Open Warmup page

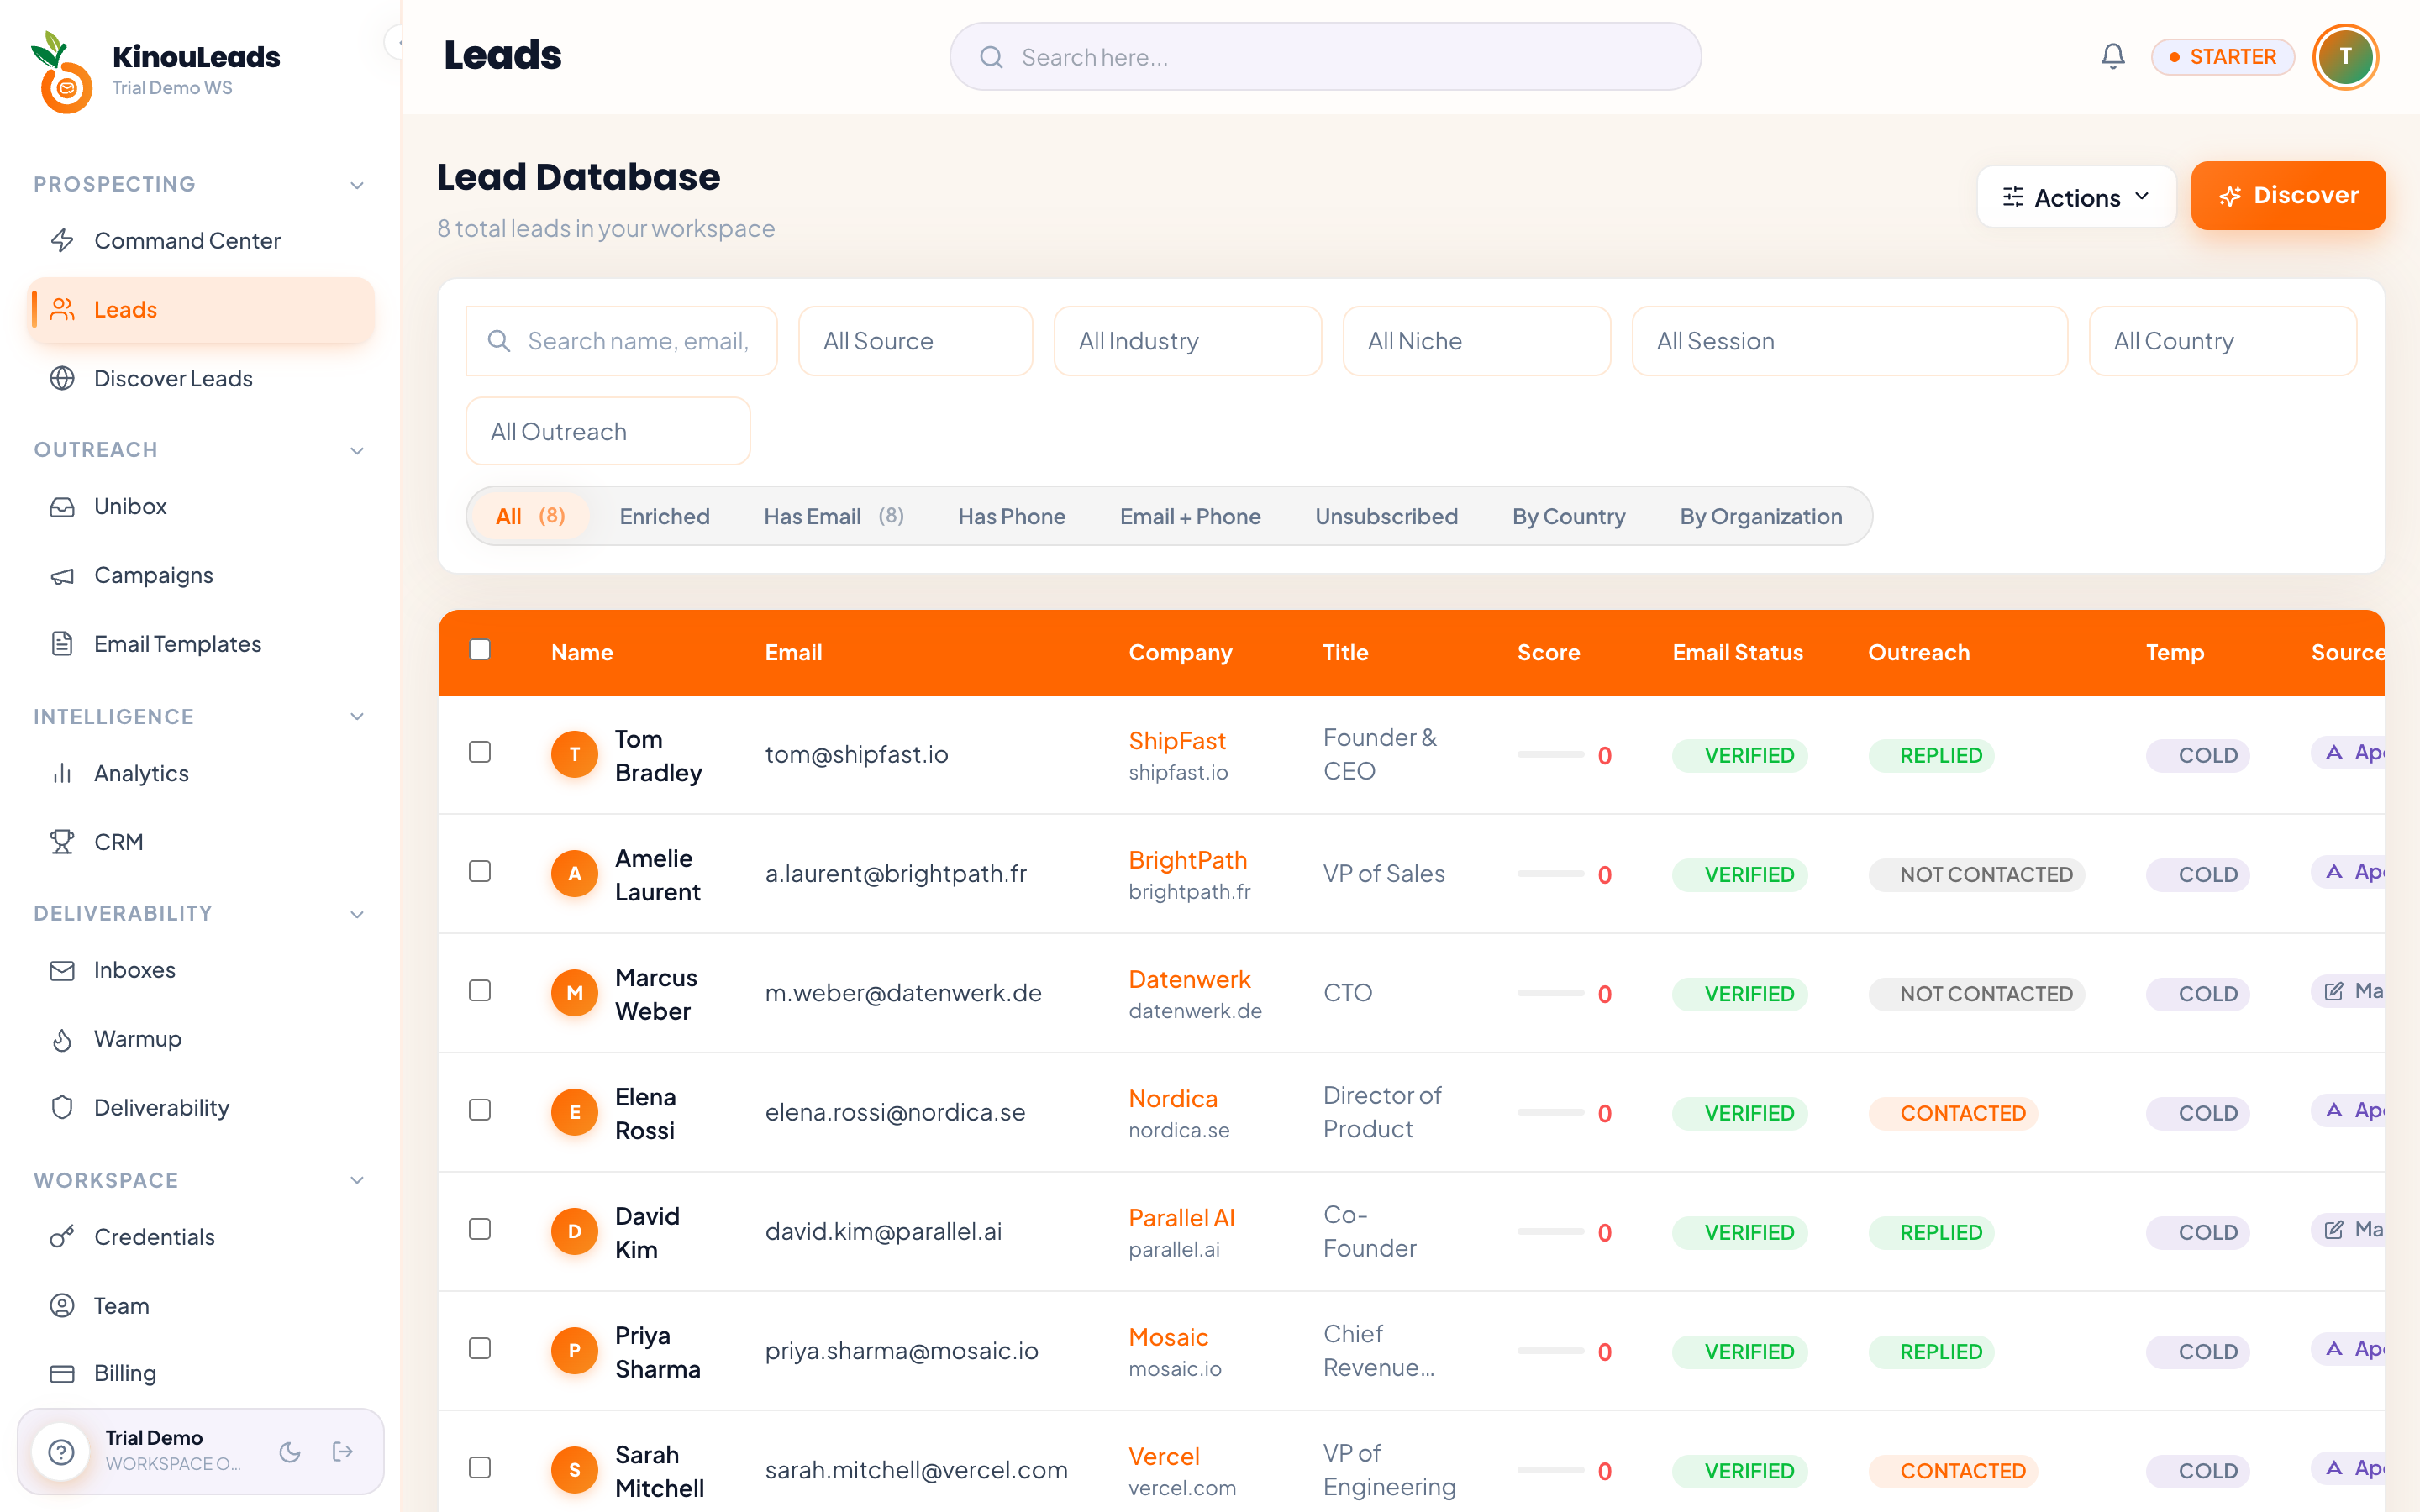tap(201, 1039)
